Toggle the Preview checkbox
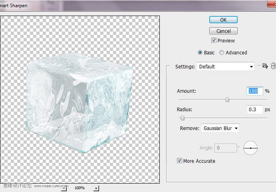 [214, 40]
